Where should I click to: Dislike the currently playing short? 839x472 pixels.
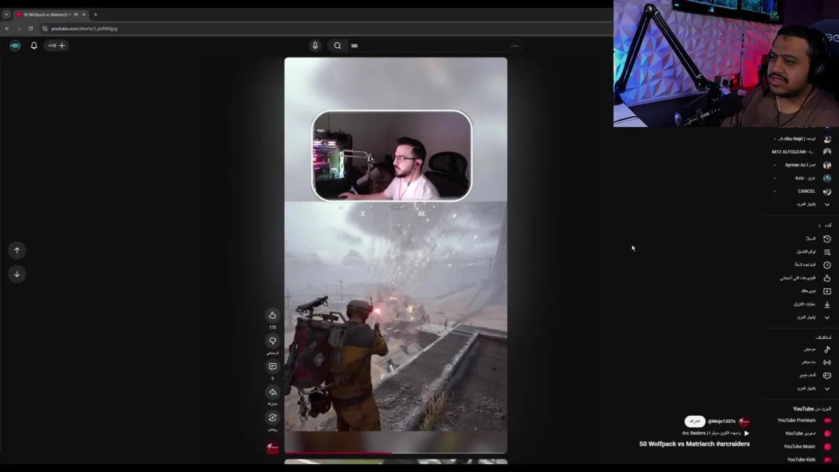(273, 341)
